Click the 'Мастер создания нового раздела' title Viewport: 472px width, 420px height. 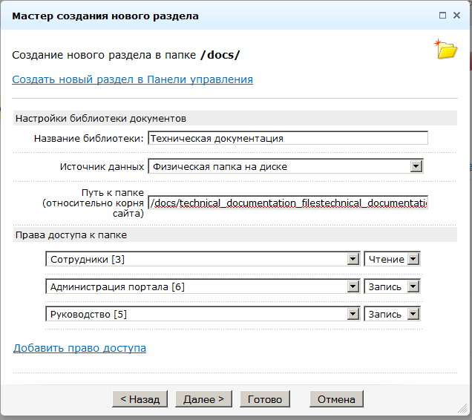click(105, 16)
